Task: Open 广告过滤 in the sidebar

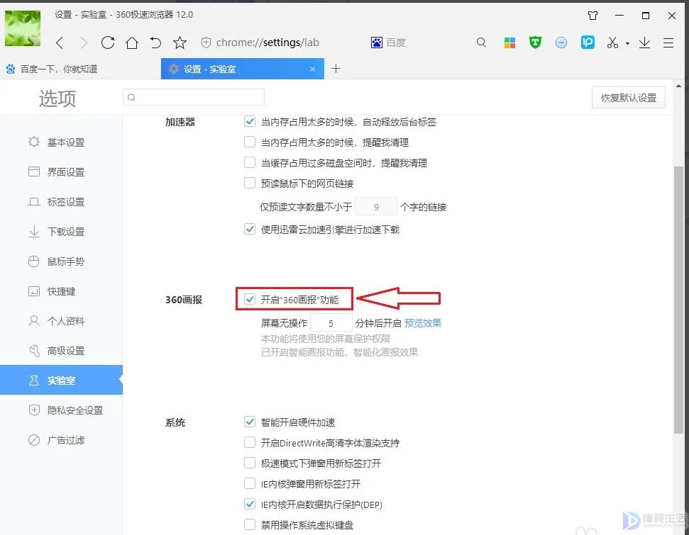Action: 61,440
